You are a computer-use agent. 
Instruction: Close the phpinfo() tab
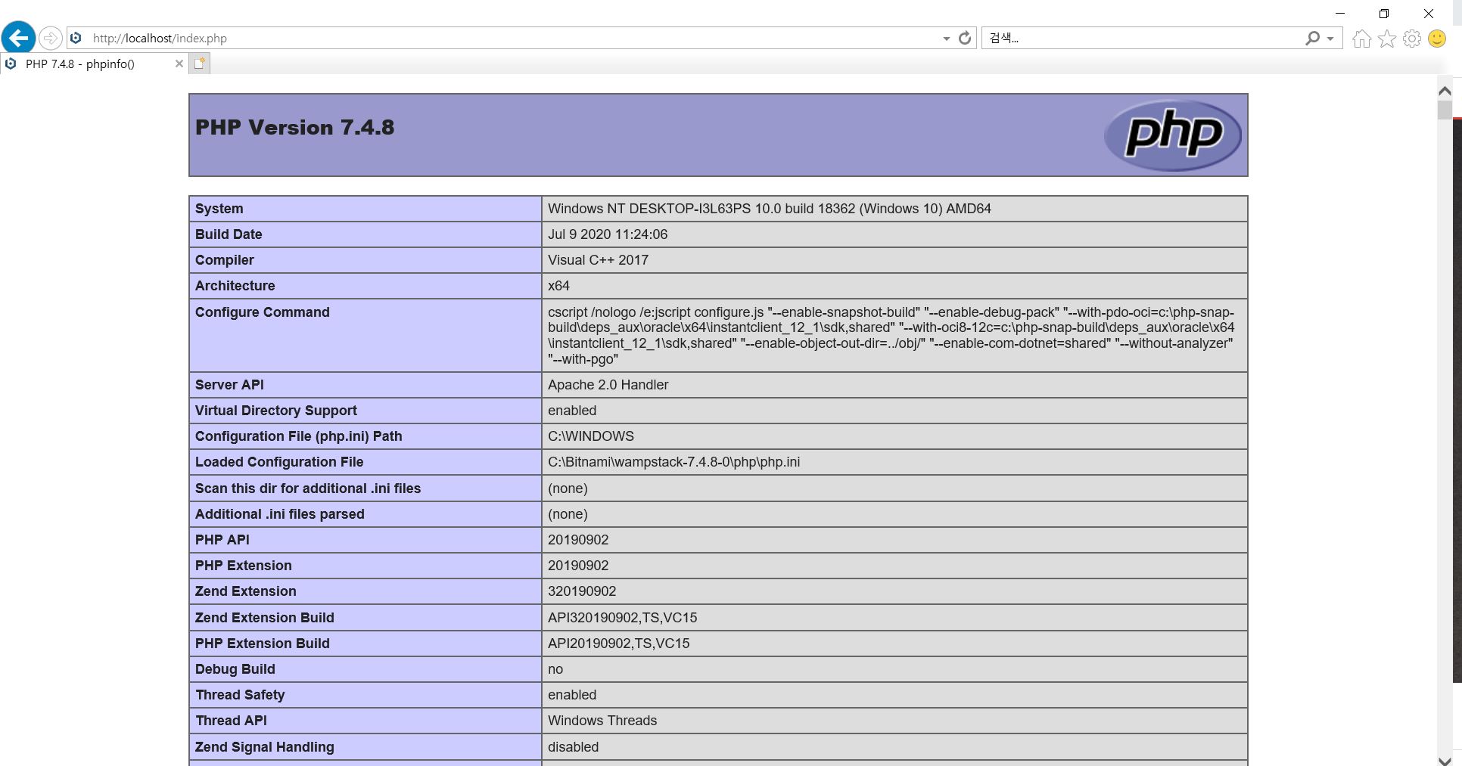(x=179, y=64)
